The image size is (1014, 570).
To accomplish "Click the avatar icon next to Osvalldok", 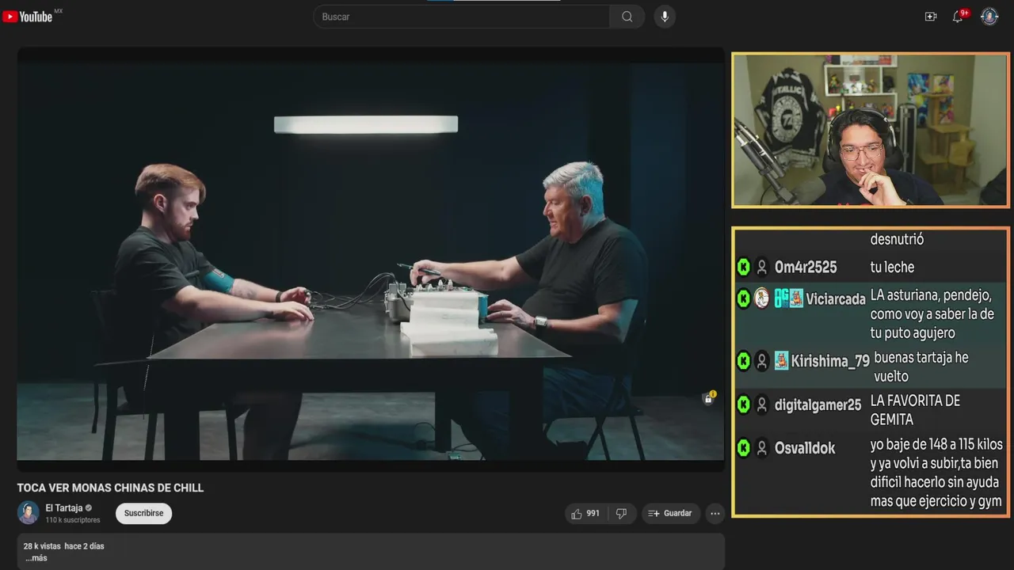I will (761, 448).
